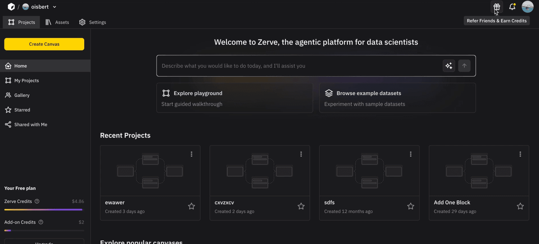Click 'Created 2 days ago' text

(234, 211)
